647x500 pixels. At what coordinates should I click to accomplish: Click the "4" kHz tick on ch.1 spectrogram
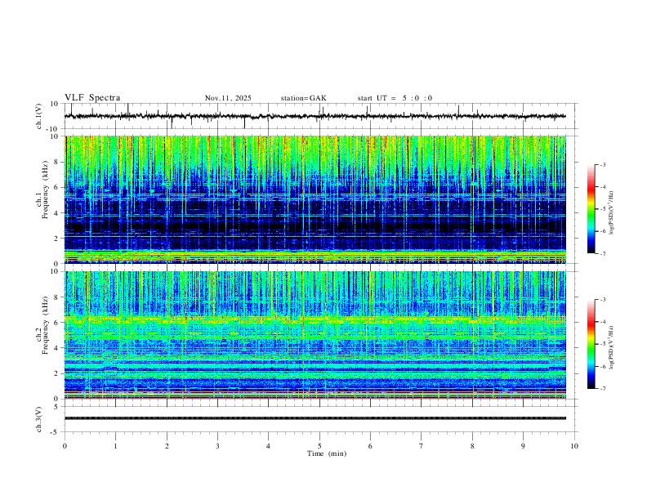pos(56,213)
